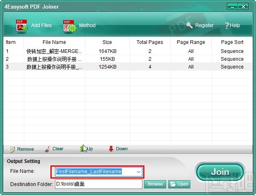The width and height of the screenshot is (256, 195).
Task: Sort by the Item column header
Action: pos(11,42)
